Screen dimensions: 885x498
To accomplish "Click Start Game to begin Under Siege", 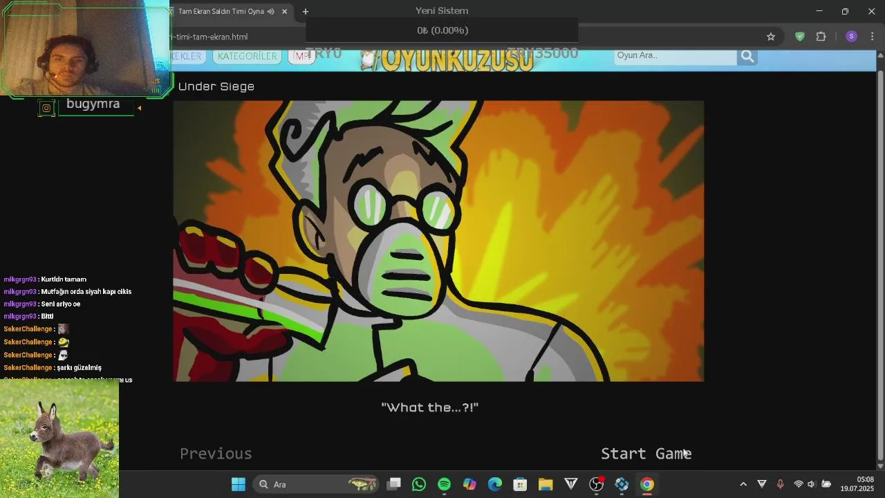I will click(646, 454).
